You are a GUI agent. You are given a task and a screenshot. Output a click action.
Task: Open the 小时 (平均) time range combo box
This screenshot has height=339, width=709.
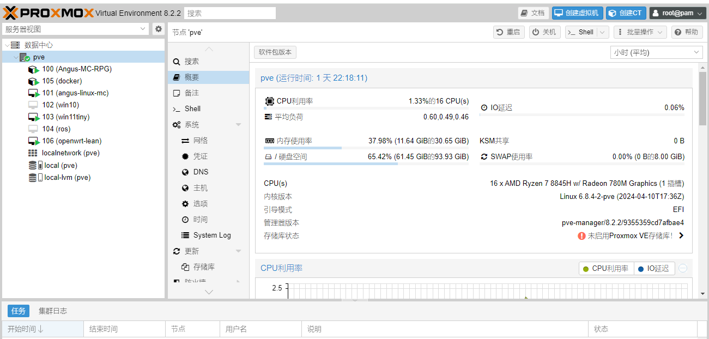[x=656, y=52]
